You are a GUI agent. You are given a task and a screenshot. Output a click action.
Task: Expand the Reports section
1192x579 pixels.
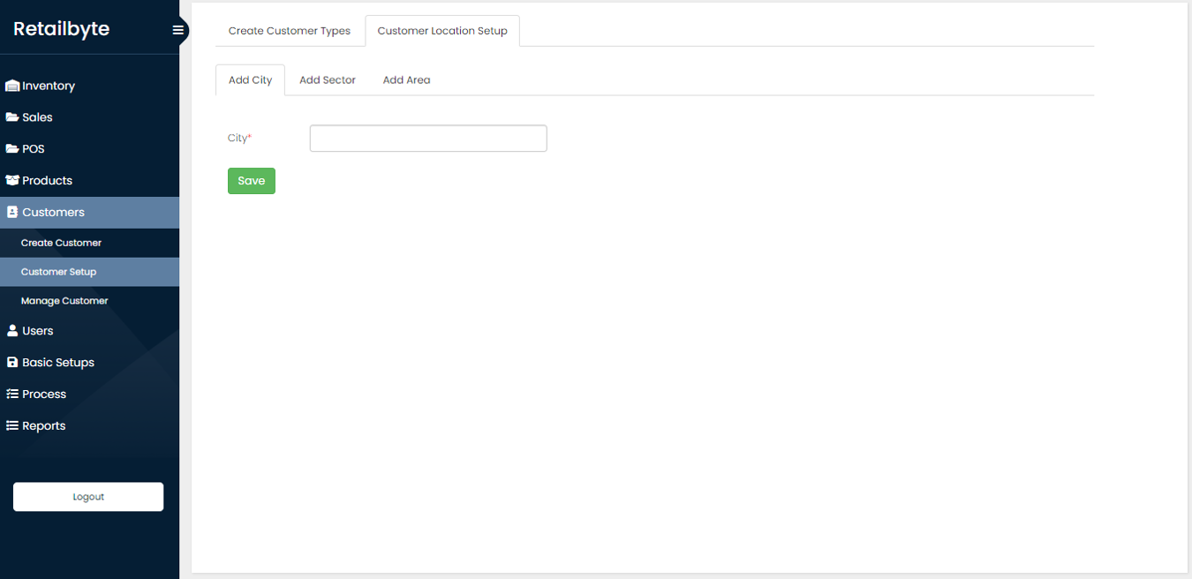(x=89, y=425)
